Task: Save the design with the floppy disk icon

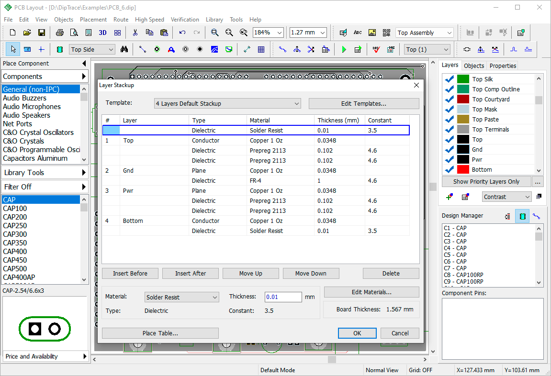Action: pyautogui.click(x=42, y=33)
